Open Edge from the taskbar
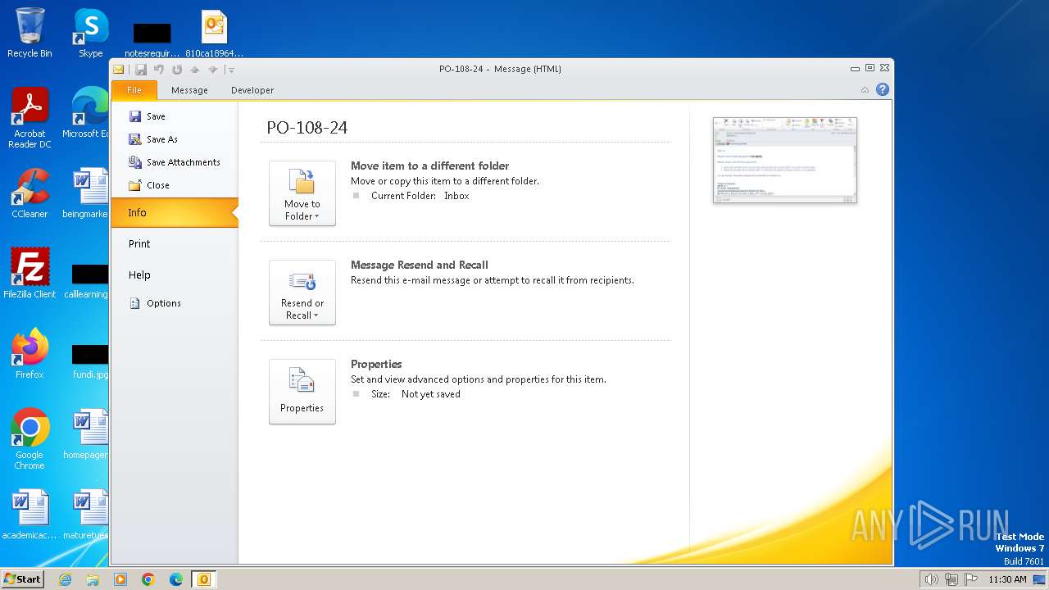 tap(176, 579)
